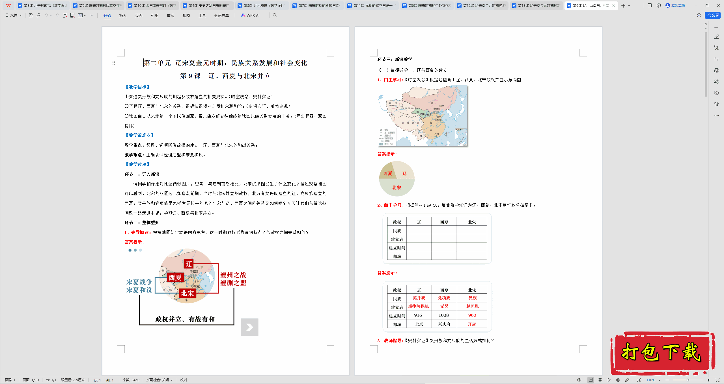The width and height of the screenshot is (724, 384).
Task: Click the 分享 share button
Action: coord(713,15)
